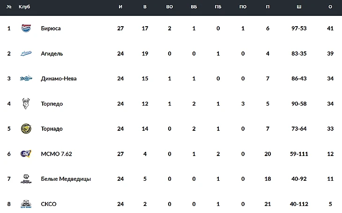Click the МСМО 7.62 team logo
Viewport: 342px width, 213px height.
[x=26, y=154]
